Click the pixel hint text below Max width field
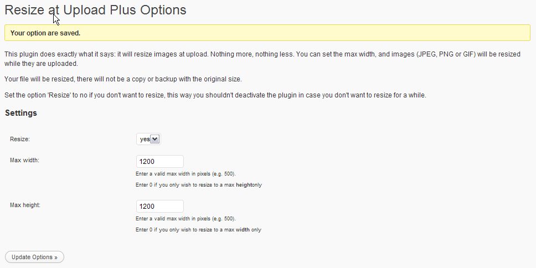 click(x=185, y=174)
